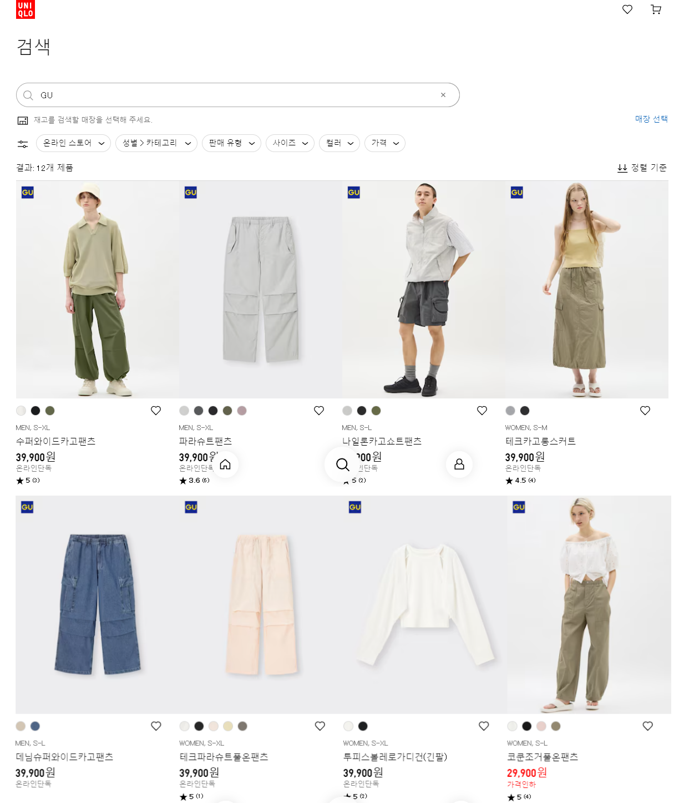679x803 pixels.
Task: Open 파라슈트팬츠 product title
Action: (x=205, y=441)
